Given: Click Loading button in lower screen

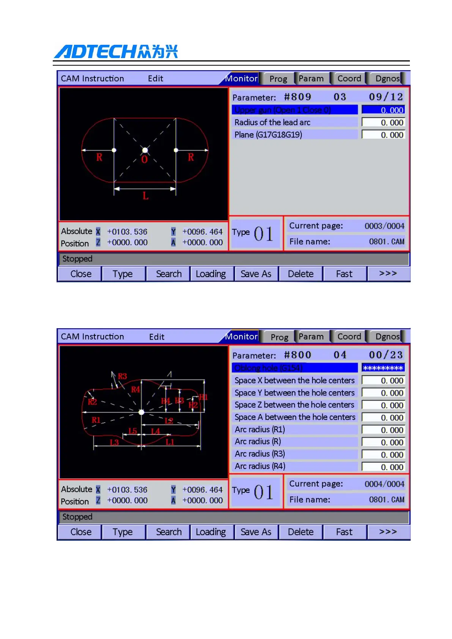Looking at the screenshot, I should [211, 532].
